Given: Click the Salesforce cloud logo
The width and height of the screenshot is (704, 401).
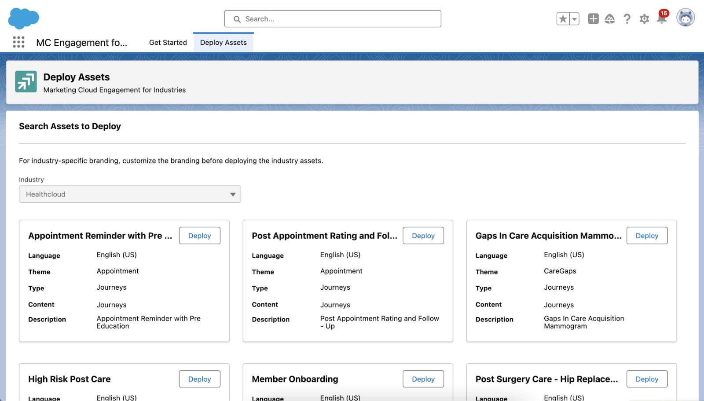Looking at the screenshot, I should [x=24, y=18].
